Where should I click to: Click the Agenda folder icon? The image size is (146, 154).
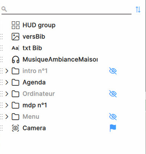pyautogui.click(x=16, y=82)
